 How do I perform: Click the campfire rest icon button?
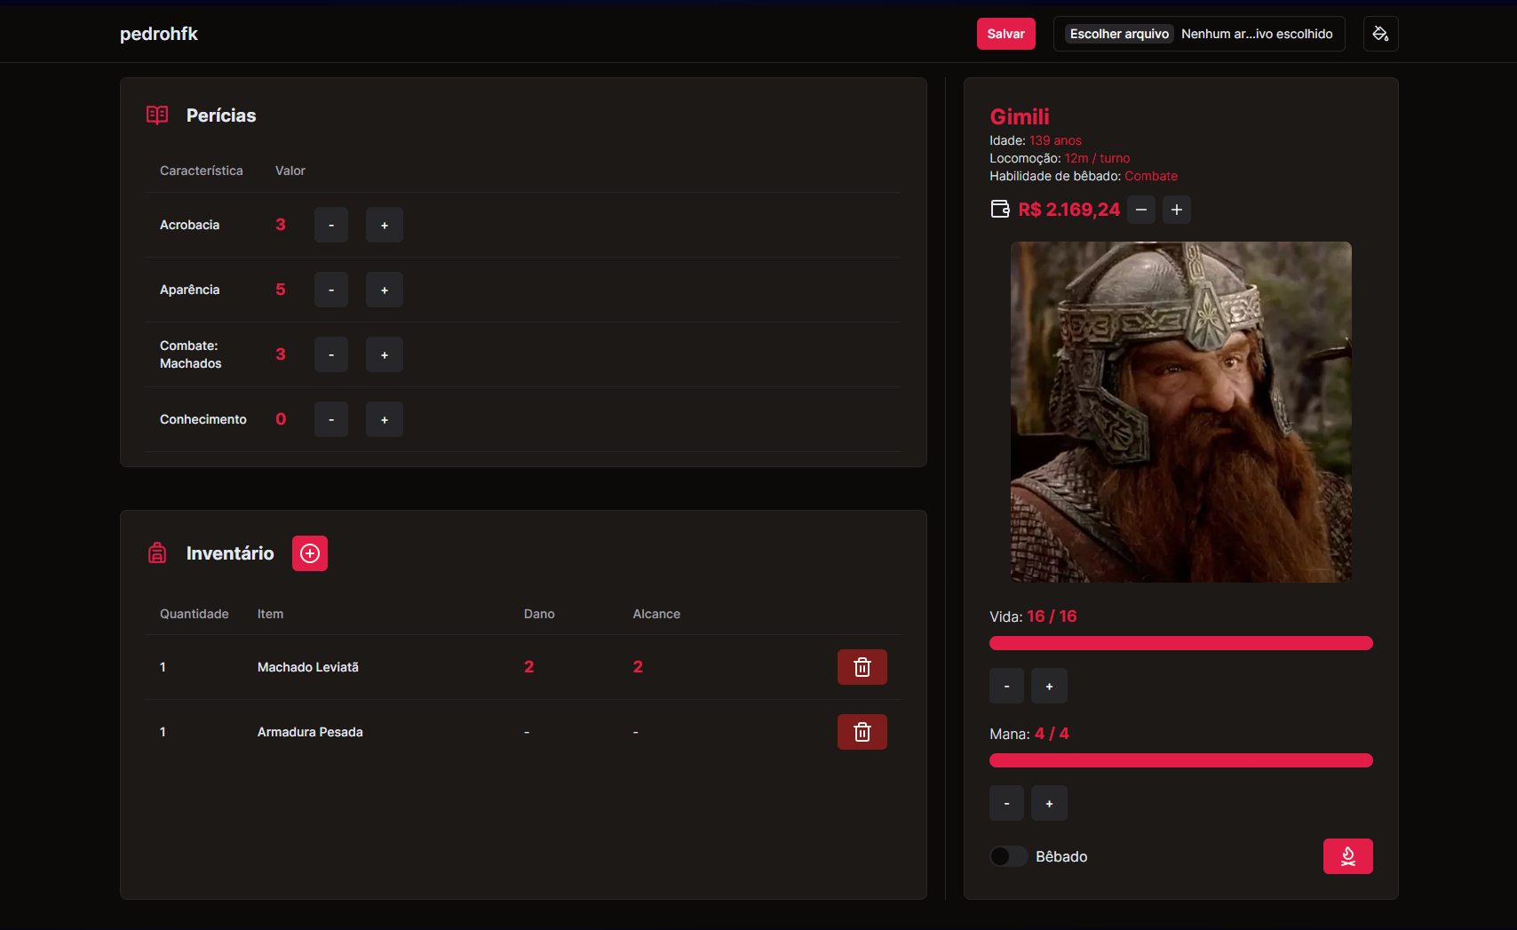coord(1347,856)
